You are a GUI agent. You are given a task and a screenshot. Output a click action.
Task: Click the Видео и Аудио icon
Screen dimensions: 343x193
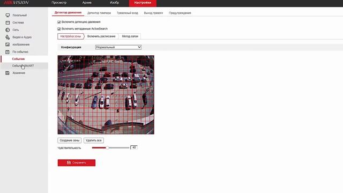[x=8, y=37]
